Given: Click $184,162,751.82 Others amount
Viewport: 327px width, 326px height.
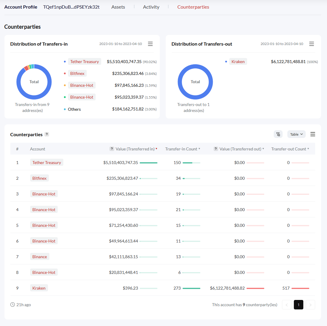Looking at the screenshot, I should click(128, 109).
